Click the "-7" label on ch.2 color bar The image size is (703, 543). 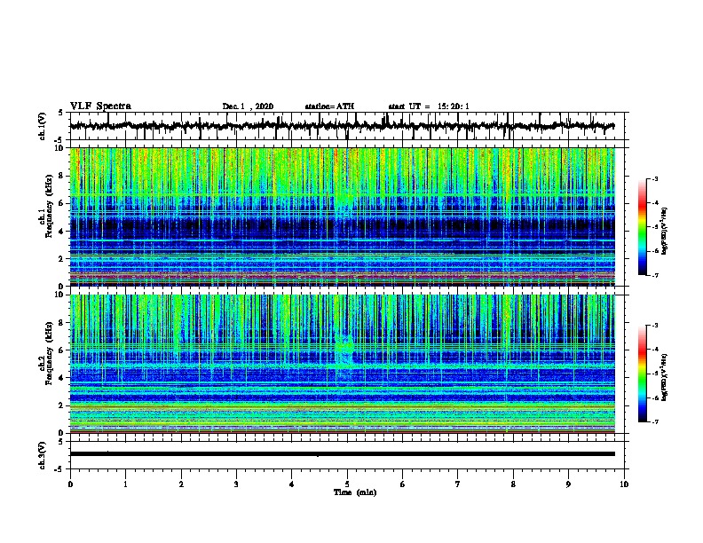click(x=655, y=421)
